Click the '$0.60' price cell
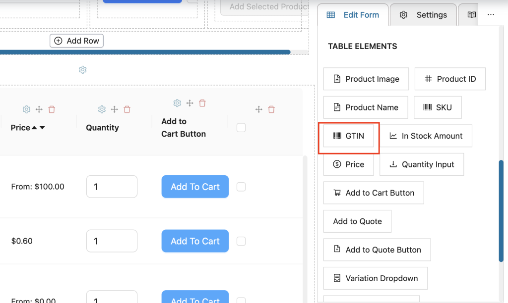Screen dimensions: 508x303 tap(22, 241)
